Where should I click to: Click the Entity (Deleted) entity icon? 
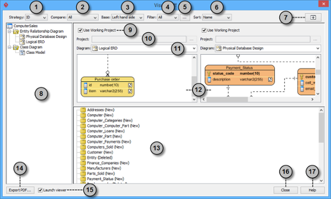click(83, 158)
